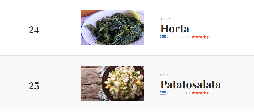Select the SALAD category label above Horta
The height and width of the screenshot is (112, 254).
click(165, 19)
